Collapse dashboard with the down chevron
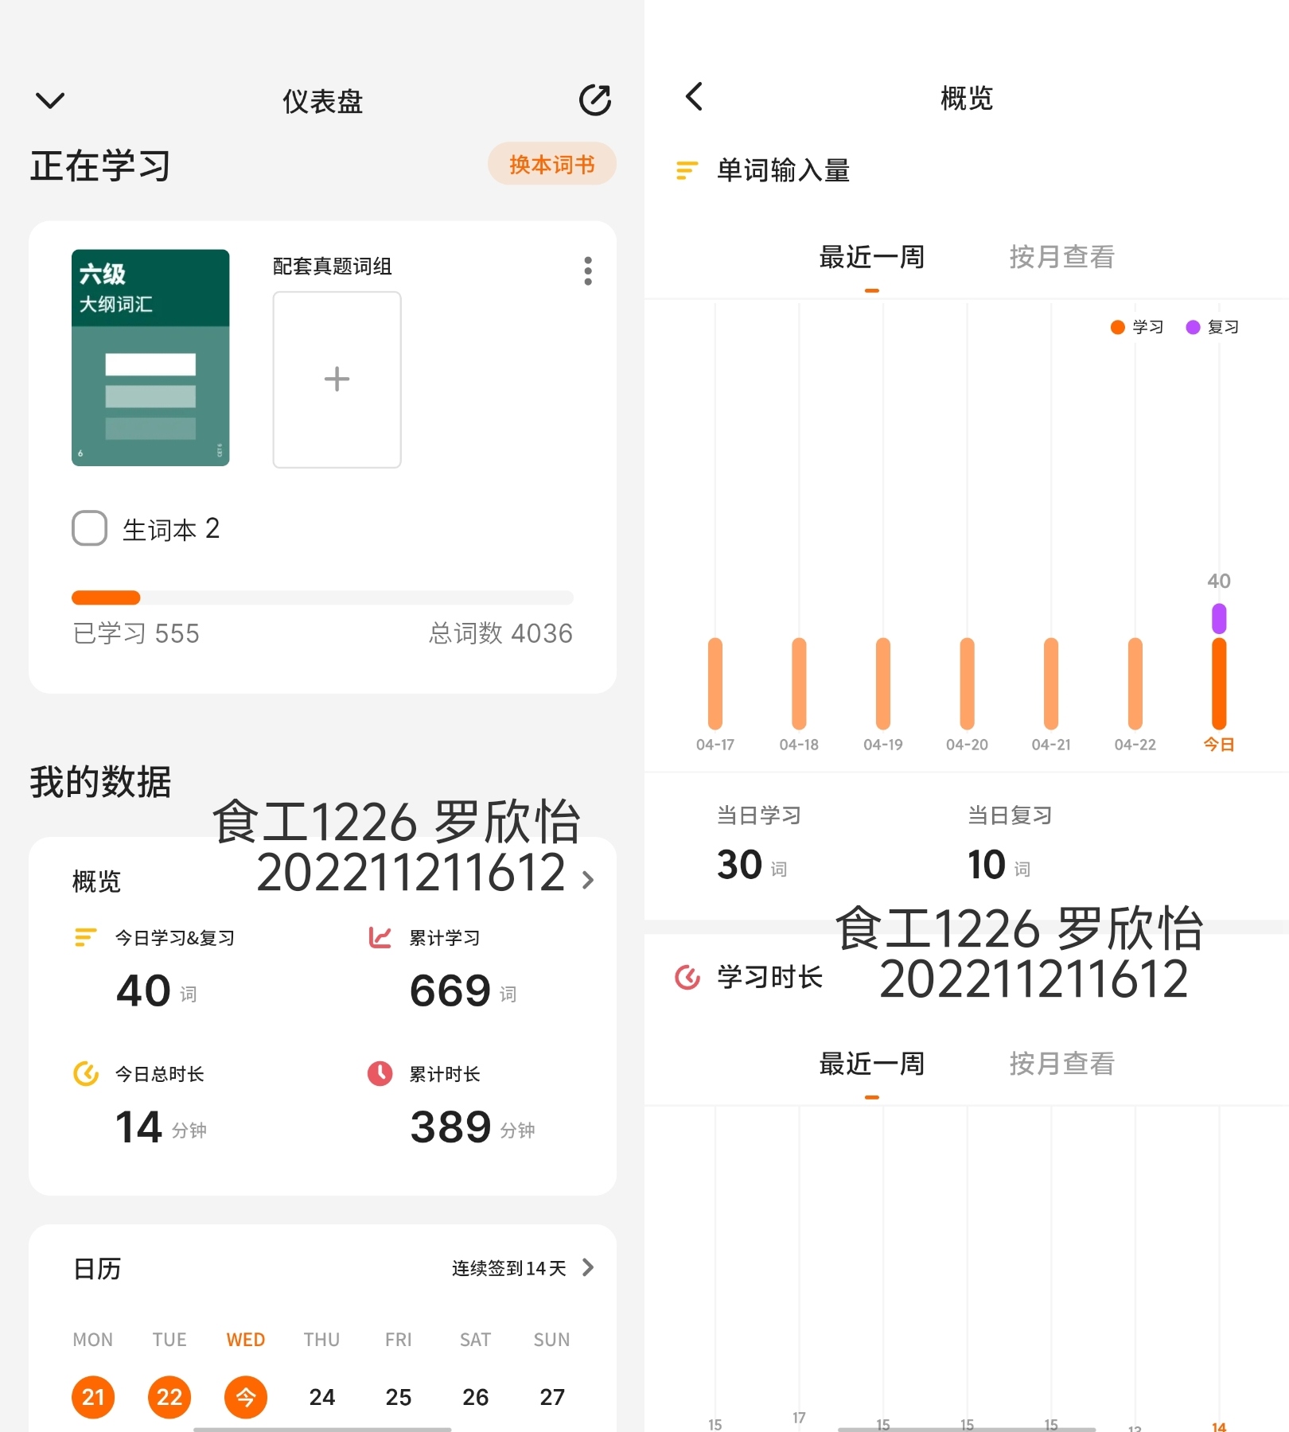1289x1432 pixels. click(x=50, y=101)
